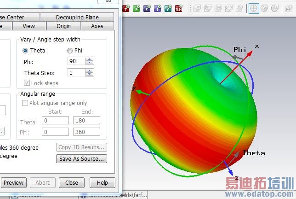Screen dimensions: 296x199
Task: Click the Theta End field showing 180
Action: [x=86, y=120]
